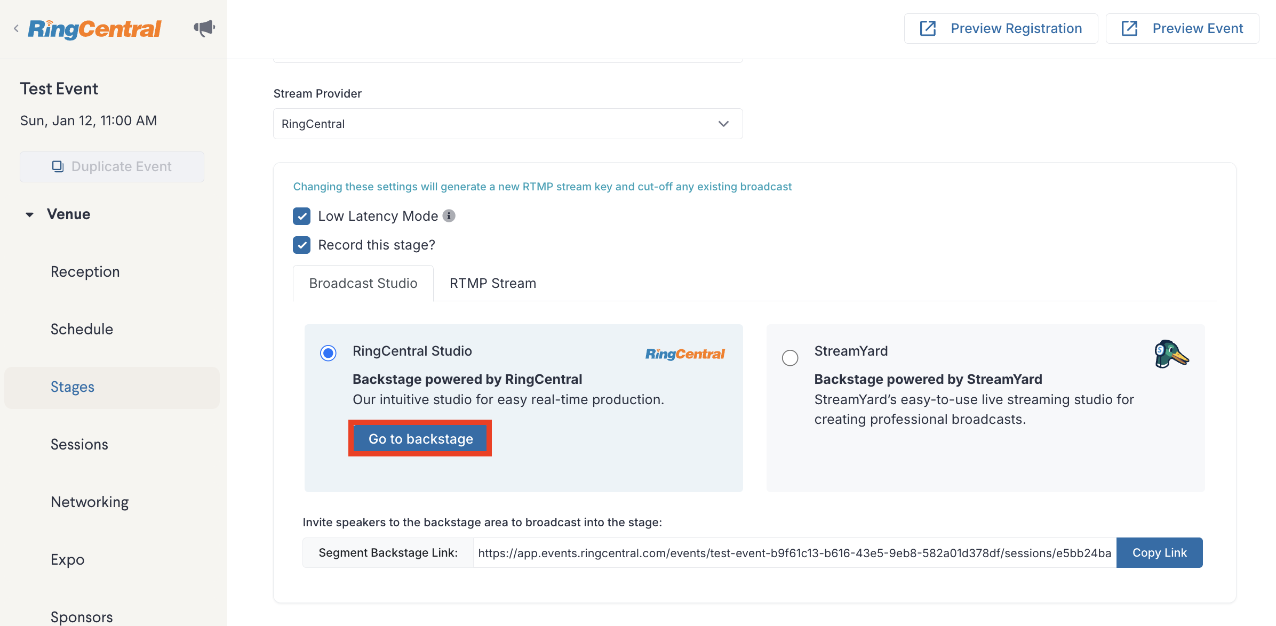Click the back chevron beside the RingCentral logo
The height and width of the screenshot is (626, 1276).
(16, 29)
